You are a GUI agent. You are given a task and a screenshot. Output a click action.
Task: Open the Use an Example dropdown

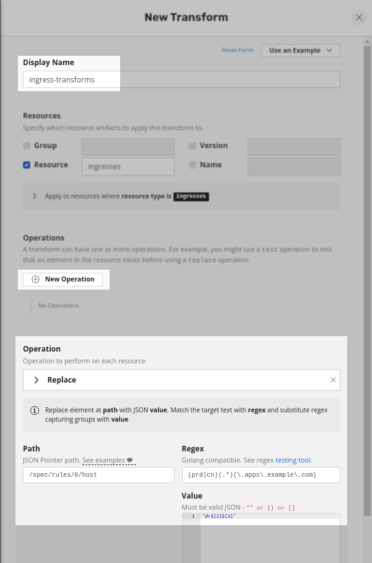pyautogui.click(x=301, y=50)
